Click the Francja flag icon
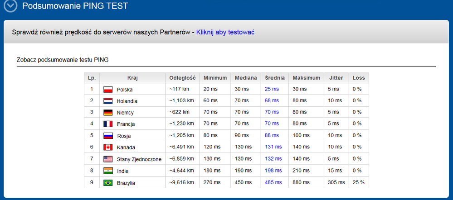This screenshot has width=453, height=200. click(108, 124)
